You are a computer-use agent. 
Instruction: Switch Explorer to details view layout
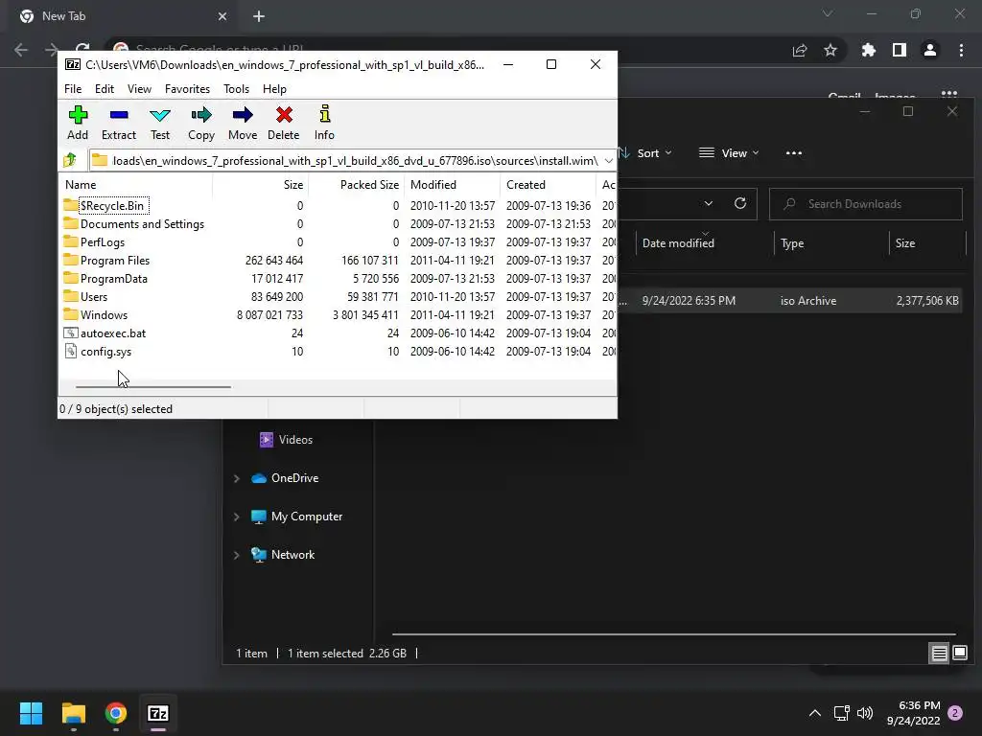(x=940, y=654)
